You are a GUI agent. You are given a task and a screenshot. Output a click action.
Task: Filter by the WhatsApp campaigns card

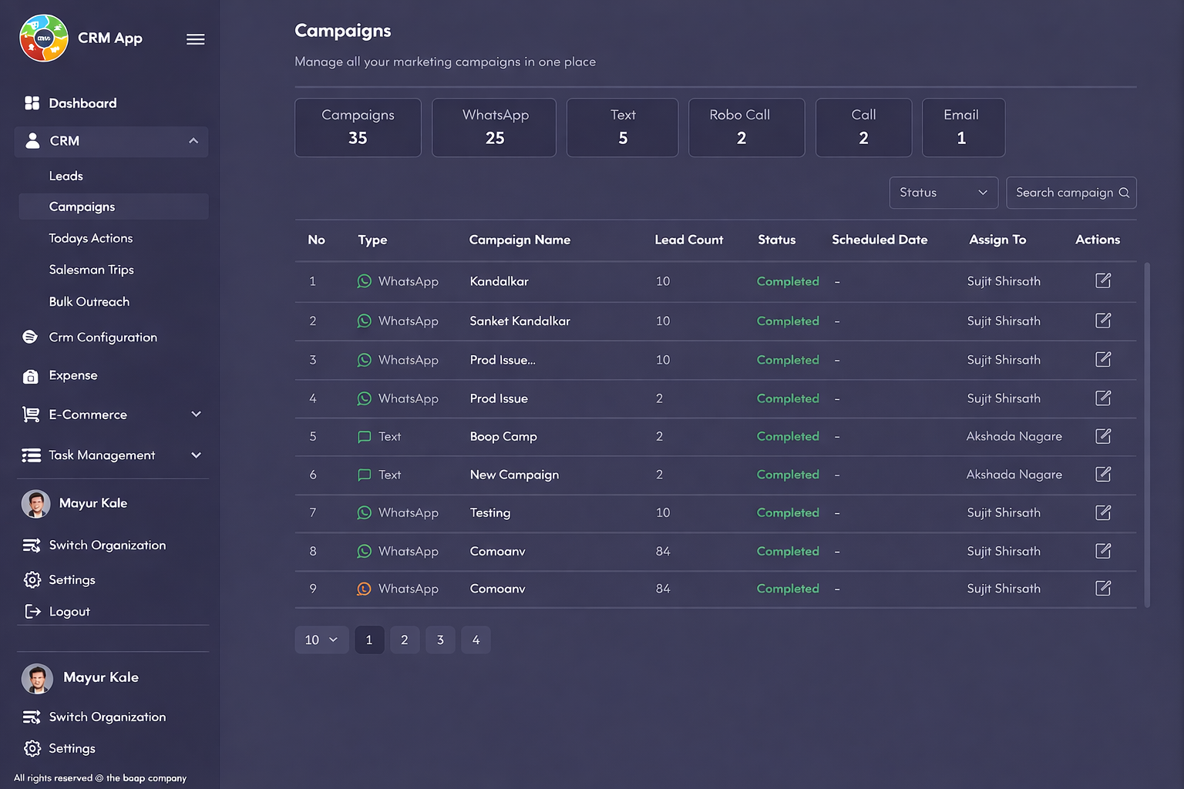(x=494, y=127)
